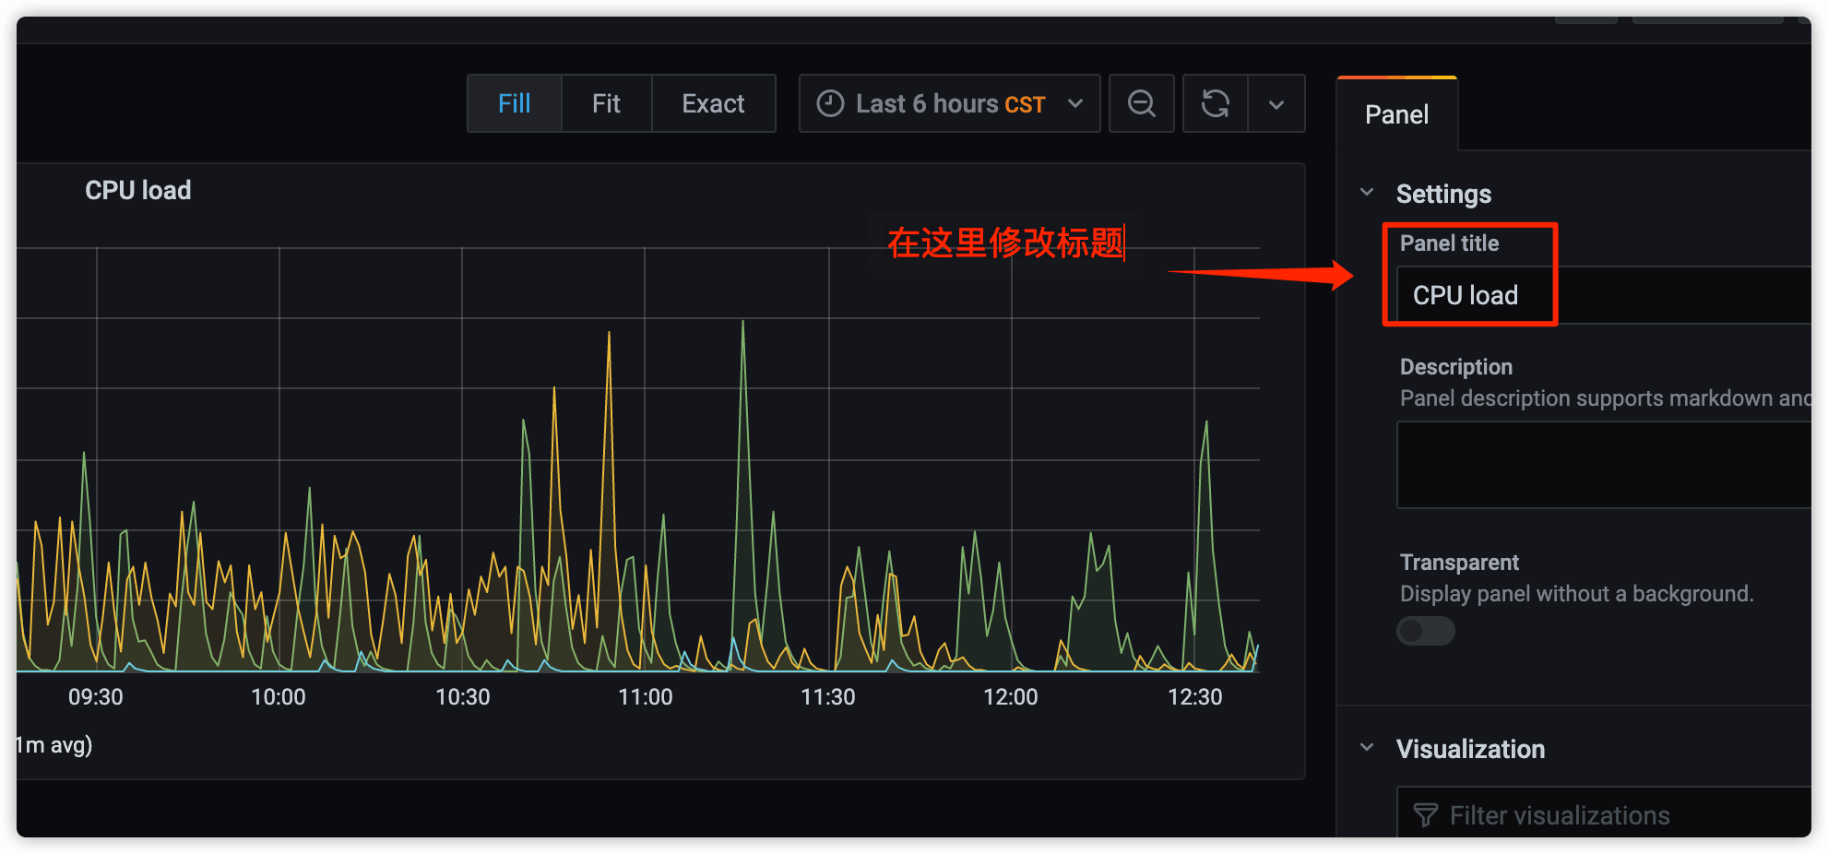Select the Fill view mode
Viewport: 1828px width, 854px height.
pyautogui.click(x=515, y=103)
